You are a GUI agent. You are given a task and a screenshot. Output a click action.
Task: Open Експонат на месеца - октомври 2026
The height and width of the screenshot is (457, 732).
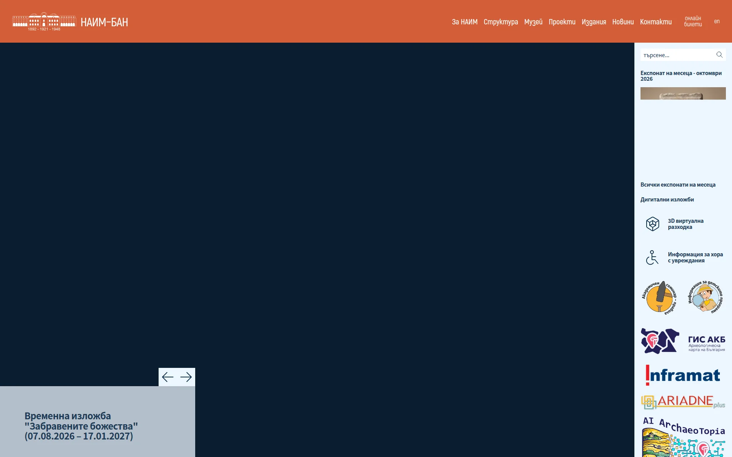[x=681, y=76]
